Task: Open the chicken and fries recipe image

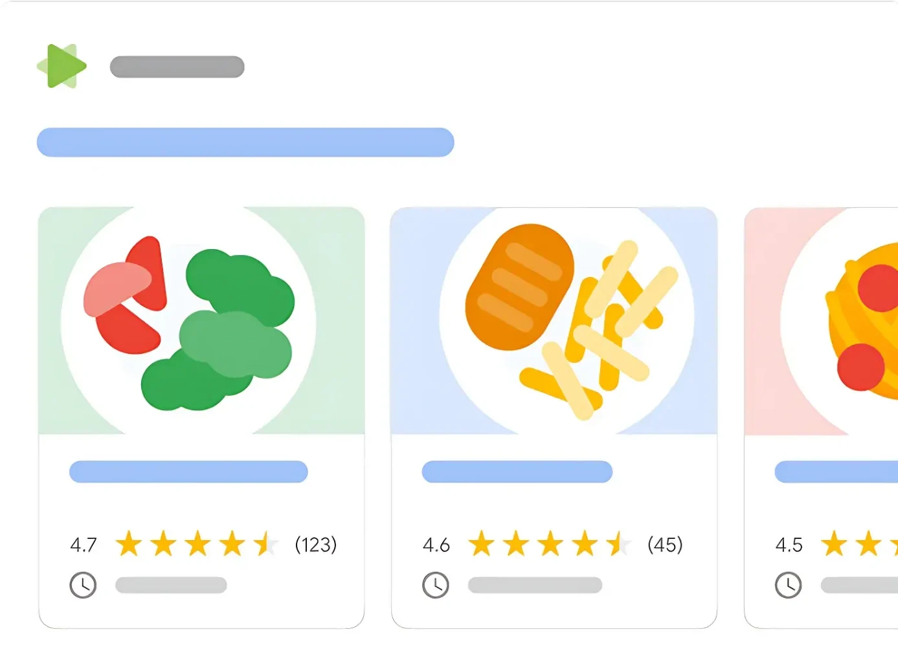Action: tap(554, 322)
